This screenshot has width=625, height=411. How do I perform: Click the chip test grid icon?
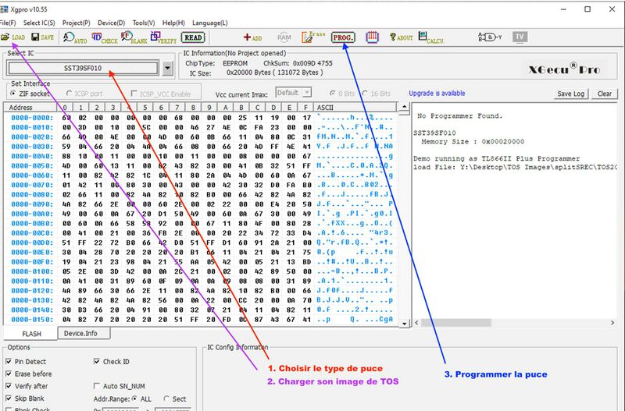tap(372, 37)
